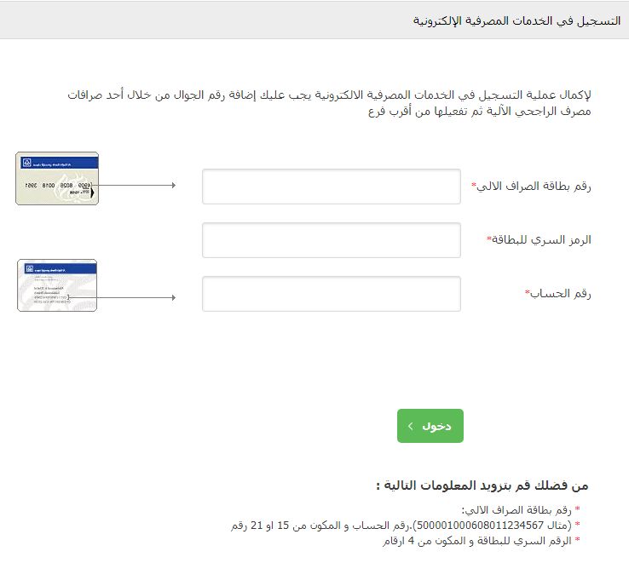Focus the الرمز السري للبطاقة input field

point(331,240)
